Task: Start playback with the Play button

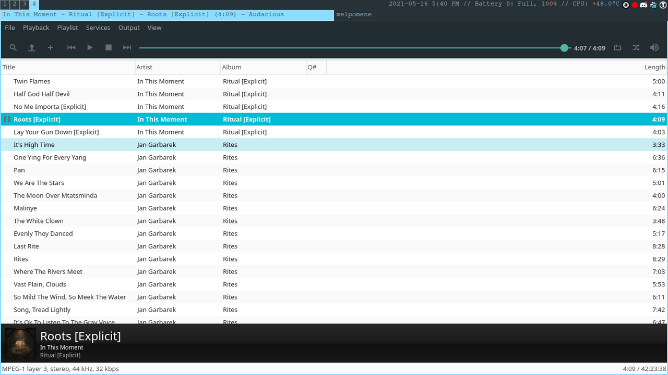Action: click(x=90, y=47)
